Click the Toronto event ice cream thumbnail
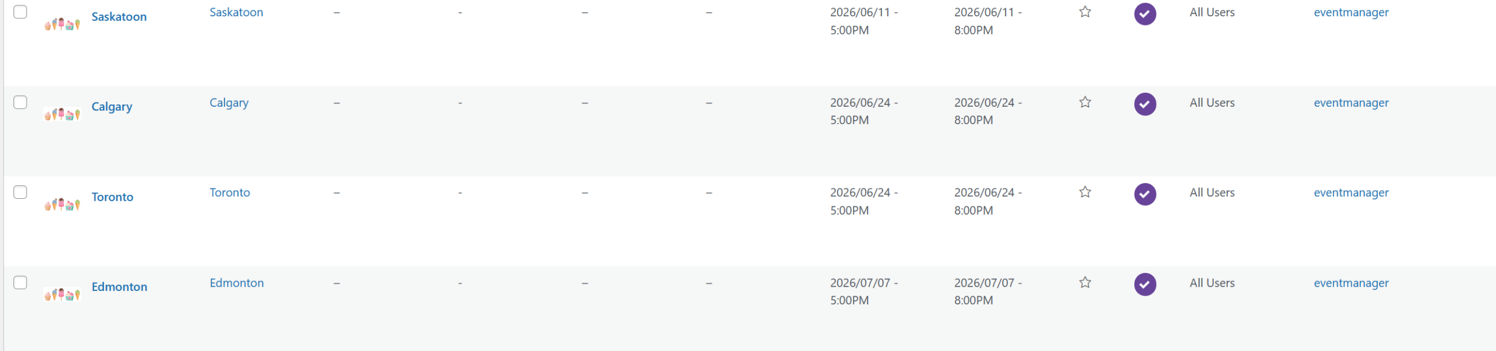Screen dimensions: 1496x351 click(x=62, y=204)
